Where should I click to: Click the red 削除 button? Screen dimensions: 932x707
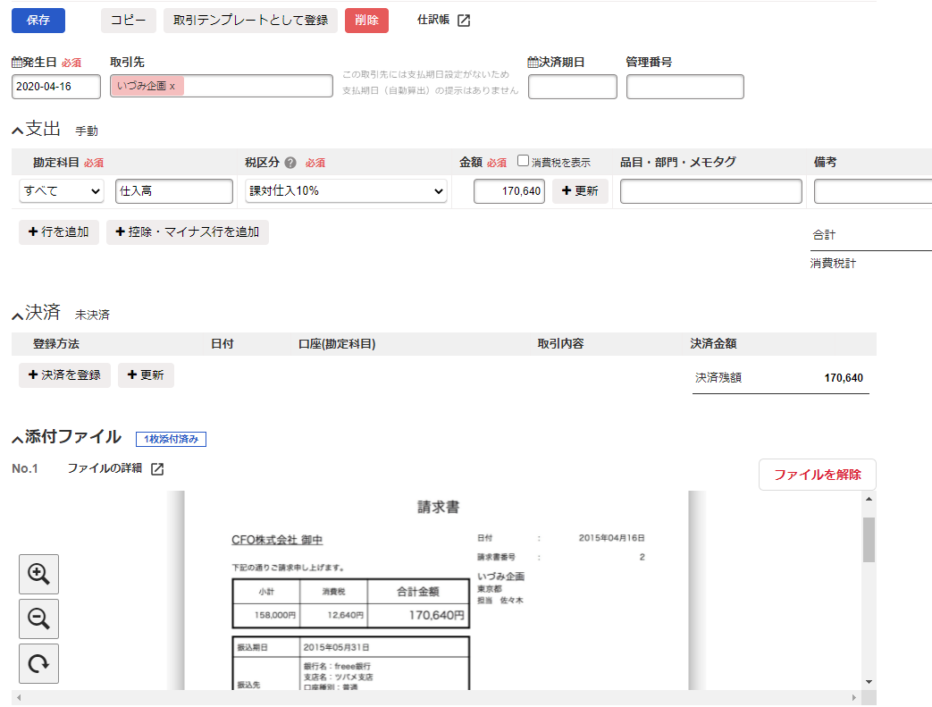tap(366, 21)
